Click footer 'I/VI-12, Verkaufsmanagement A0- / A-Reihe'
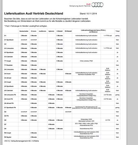This screenshot has height=145, width=138. [22, 141]
